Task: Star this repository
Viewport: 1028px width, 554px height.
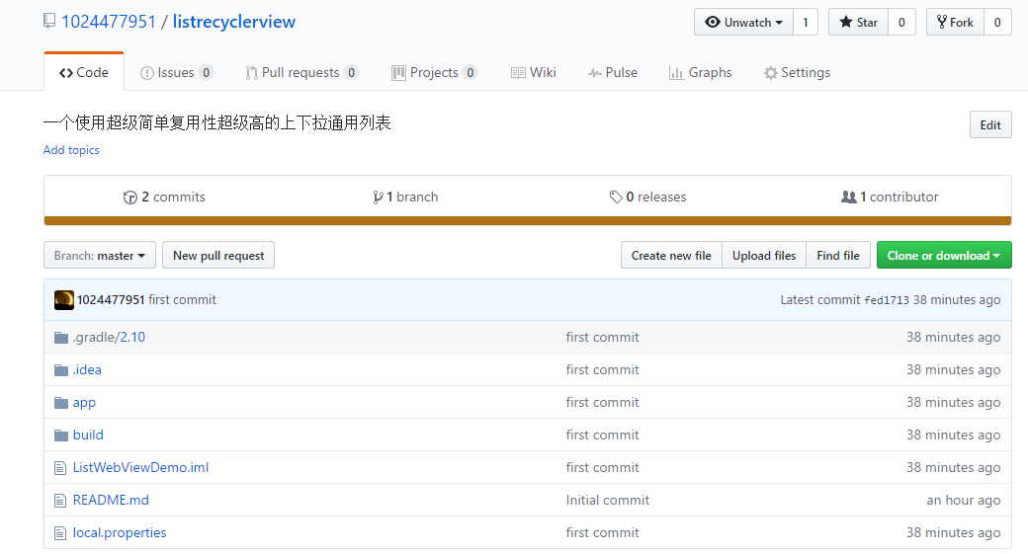Action: (858, 23)
